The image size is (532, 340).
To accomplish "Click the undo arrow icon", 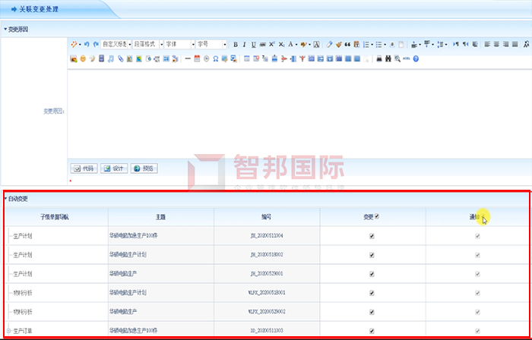I will click(x=87, y=44).
